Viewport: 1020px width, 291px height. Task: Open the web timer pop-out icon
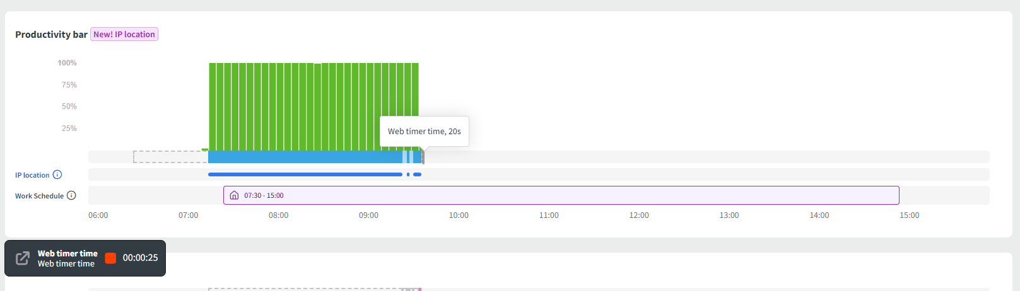pyautogui.click(x=22, y=258)
